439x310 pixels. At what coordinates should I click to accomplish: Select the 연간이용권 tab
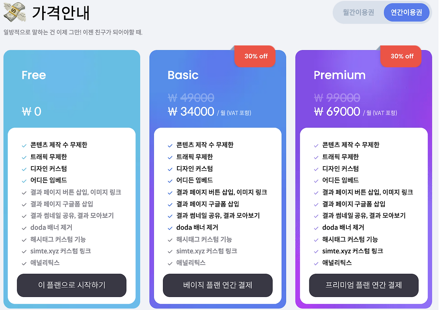click(407, 12)
